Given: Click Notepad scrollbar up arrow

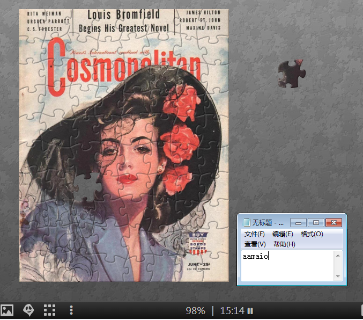Looking at the screenshot, I should (x=338, y=256).
